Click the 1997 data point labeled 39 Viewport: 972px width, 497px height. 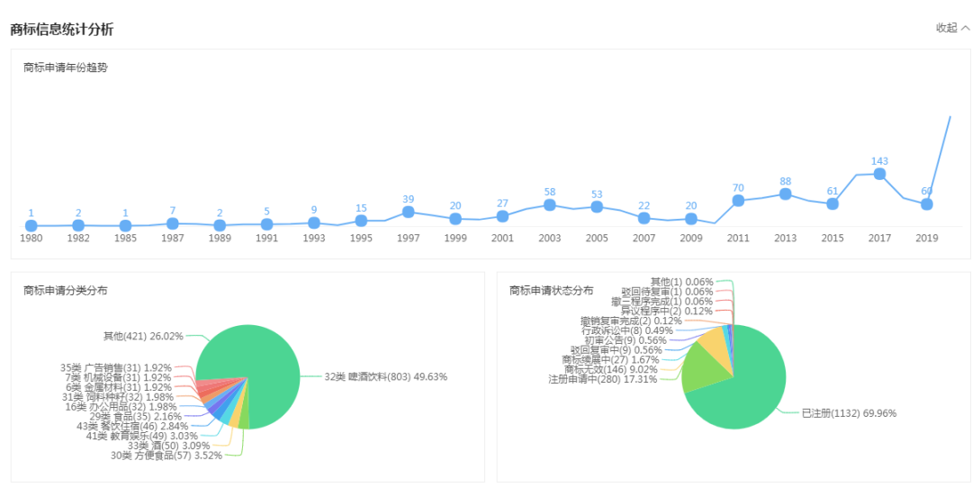click(x=409, y=212)
